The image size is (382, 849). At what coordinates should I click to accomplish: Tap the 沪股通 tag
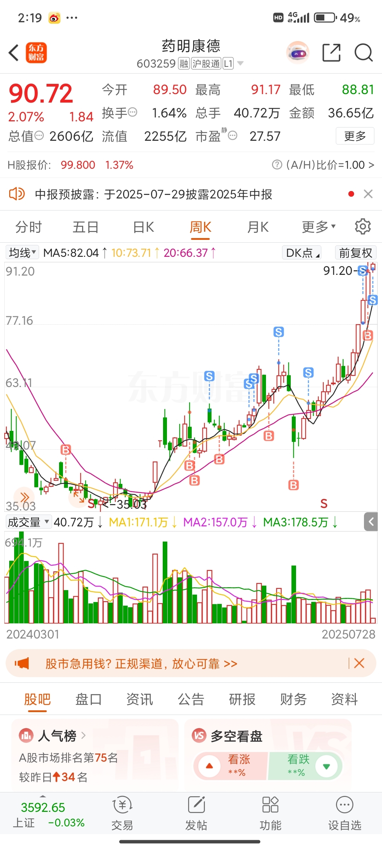pyautogui.click(x=206, y=64)
